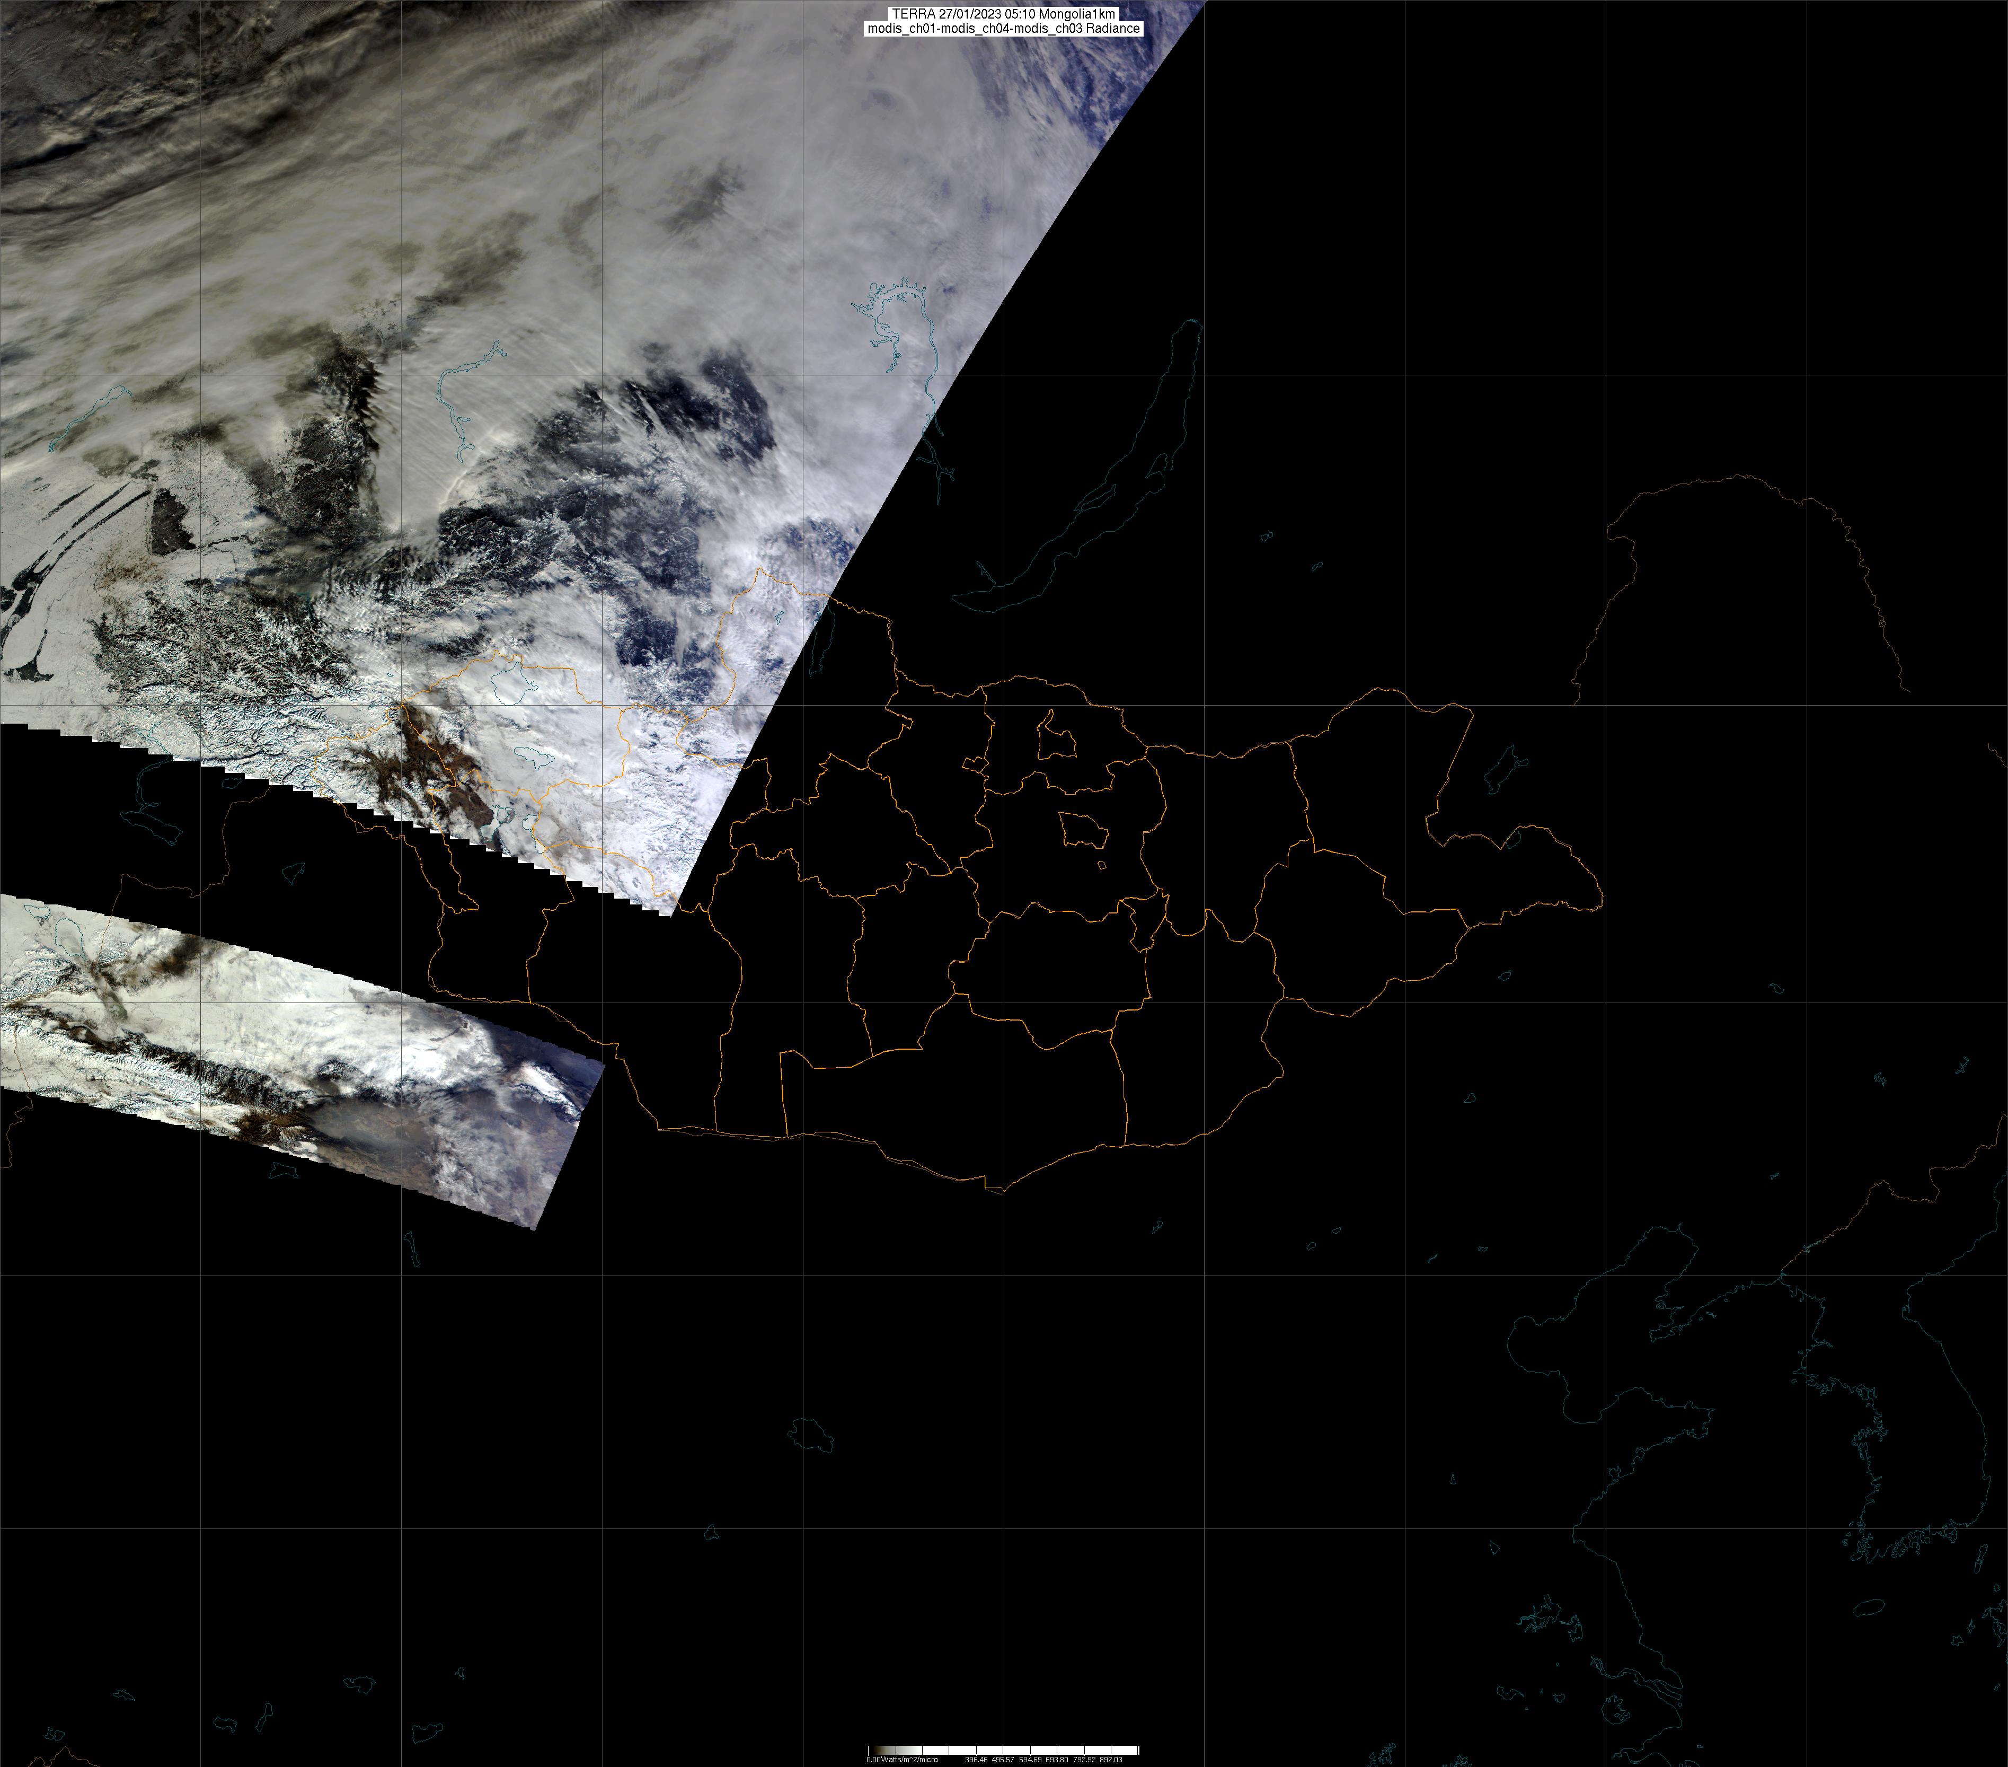Click the TERRA 27/01/2023 title label

[1003, 14]
